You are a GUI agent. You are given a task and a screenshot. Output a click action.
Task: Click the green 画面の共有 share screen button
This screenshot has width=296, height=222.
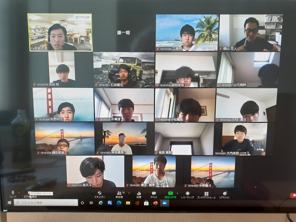point(170,195)
